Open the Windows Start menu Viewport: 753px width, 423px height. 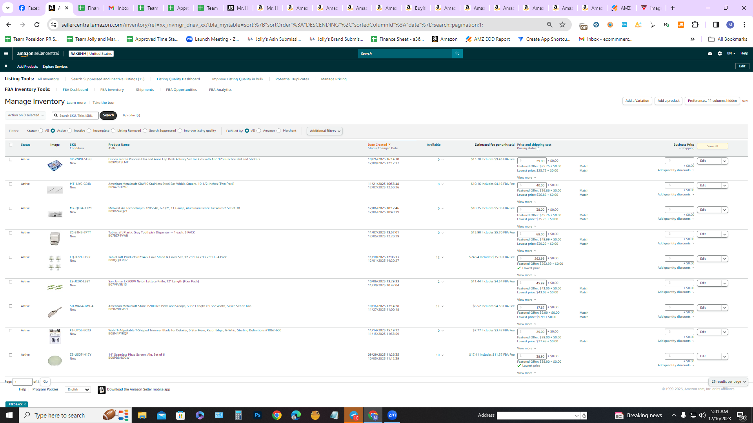pos(9,415)
